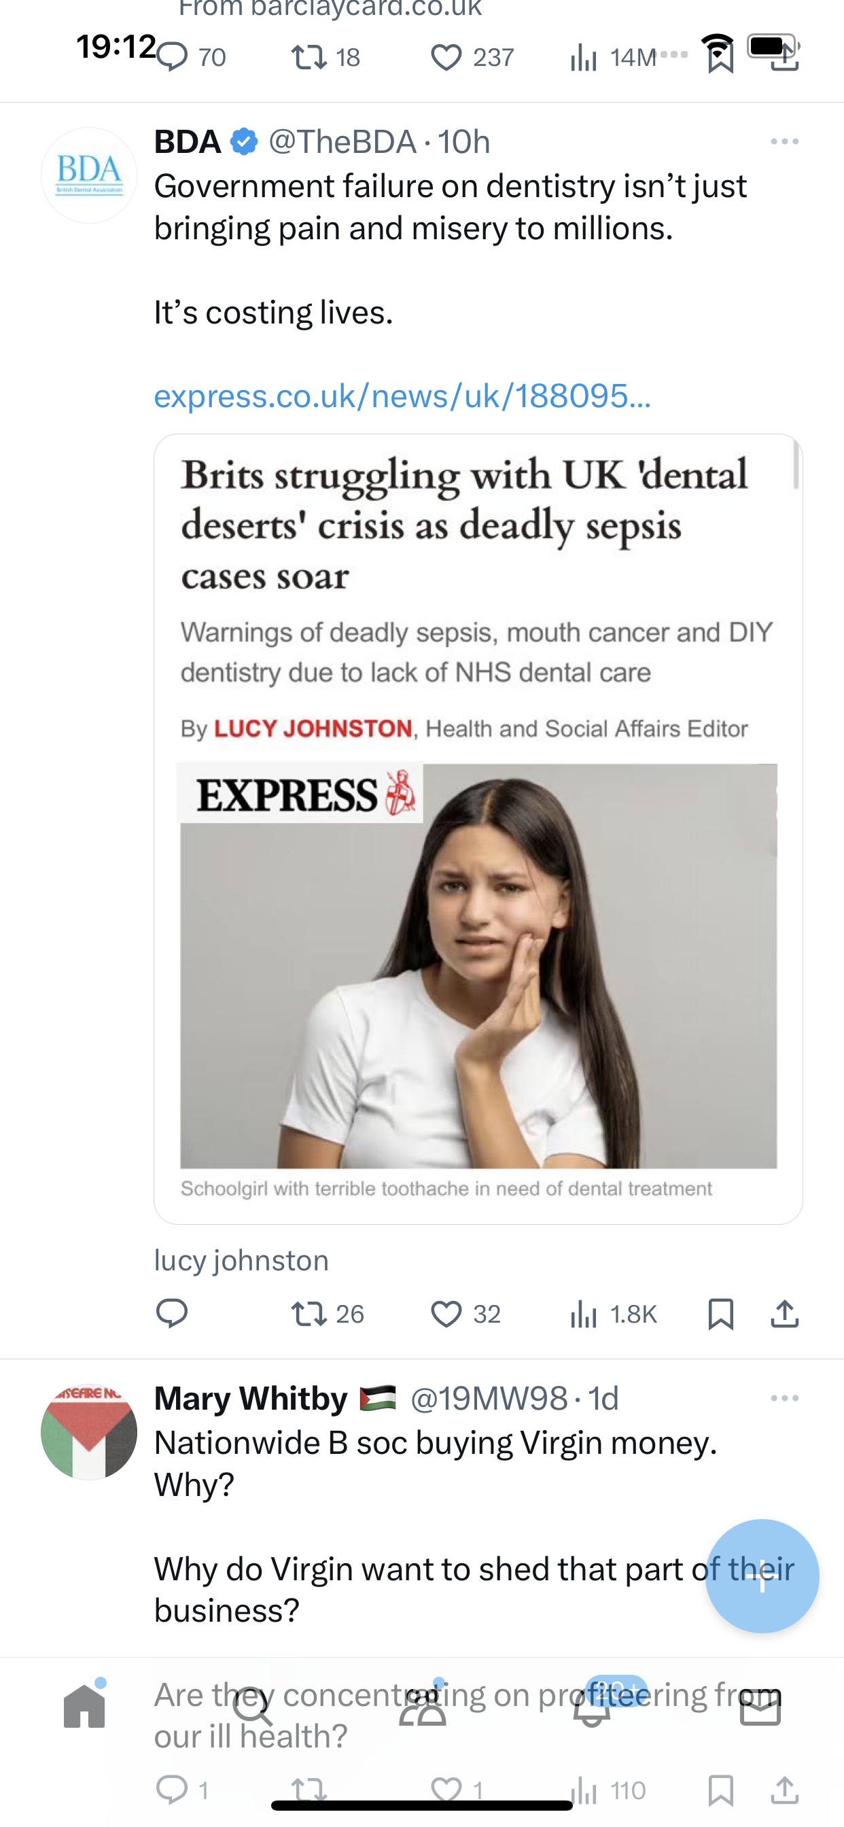Screen dimensions: 844x1827
Task: Open the Search tab
Action: coord(253,1706)
